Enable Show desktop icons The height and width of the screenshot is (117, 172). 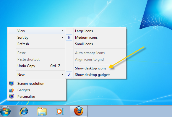pos(96,68)
